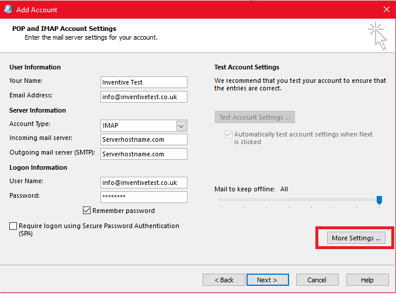Click the Mail to keep offline slider handle
This screenshot has height=294, width=396.
379,200
